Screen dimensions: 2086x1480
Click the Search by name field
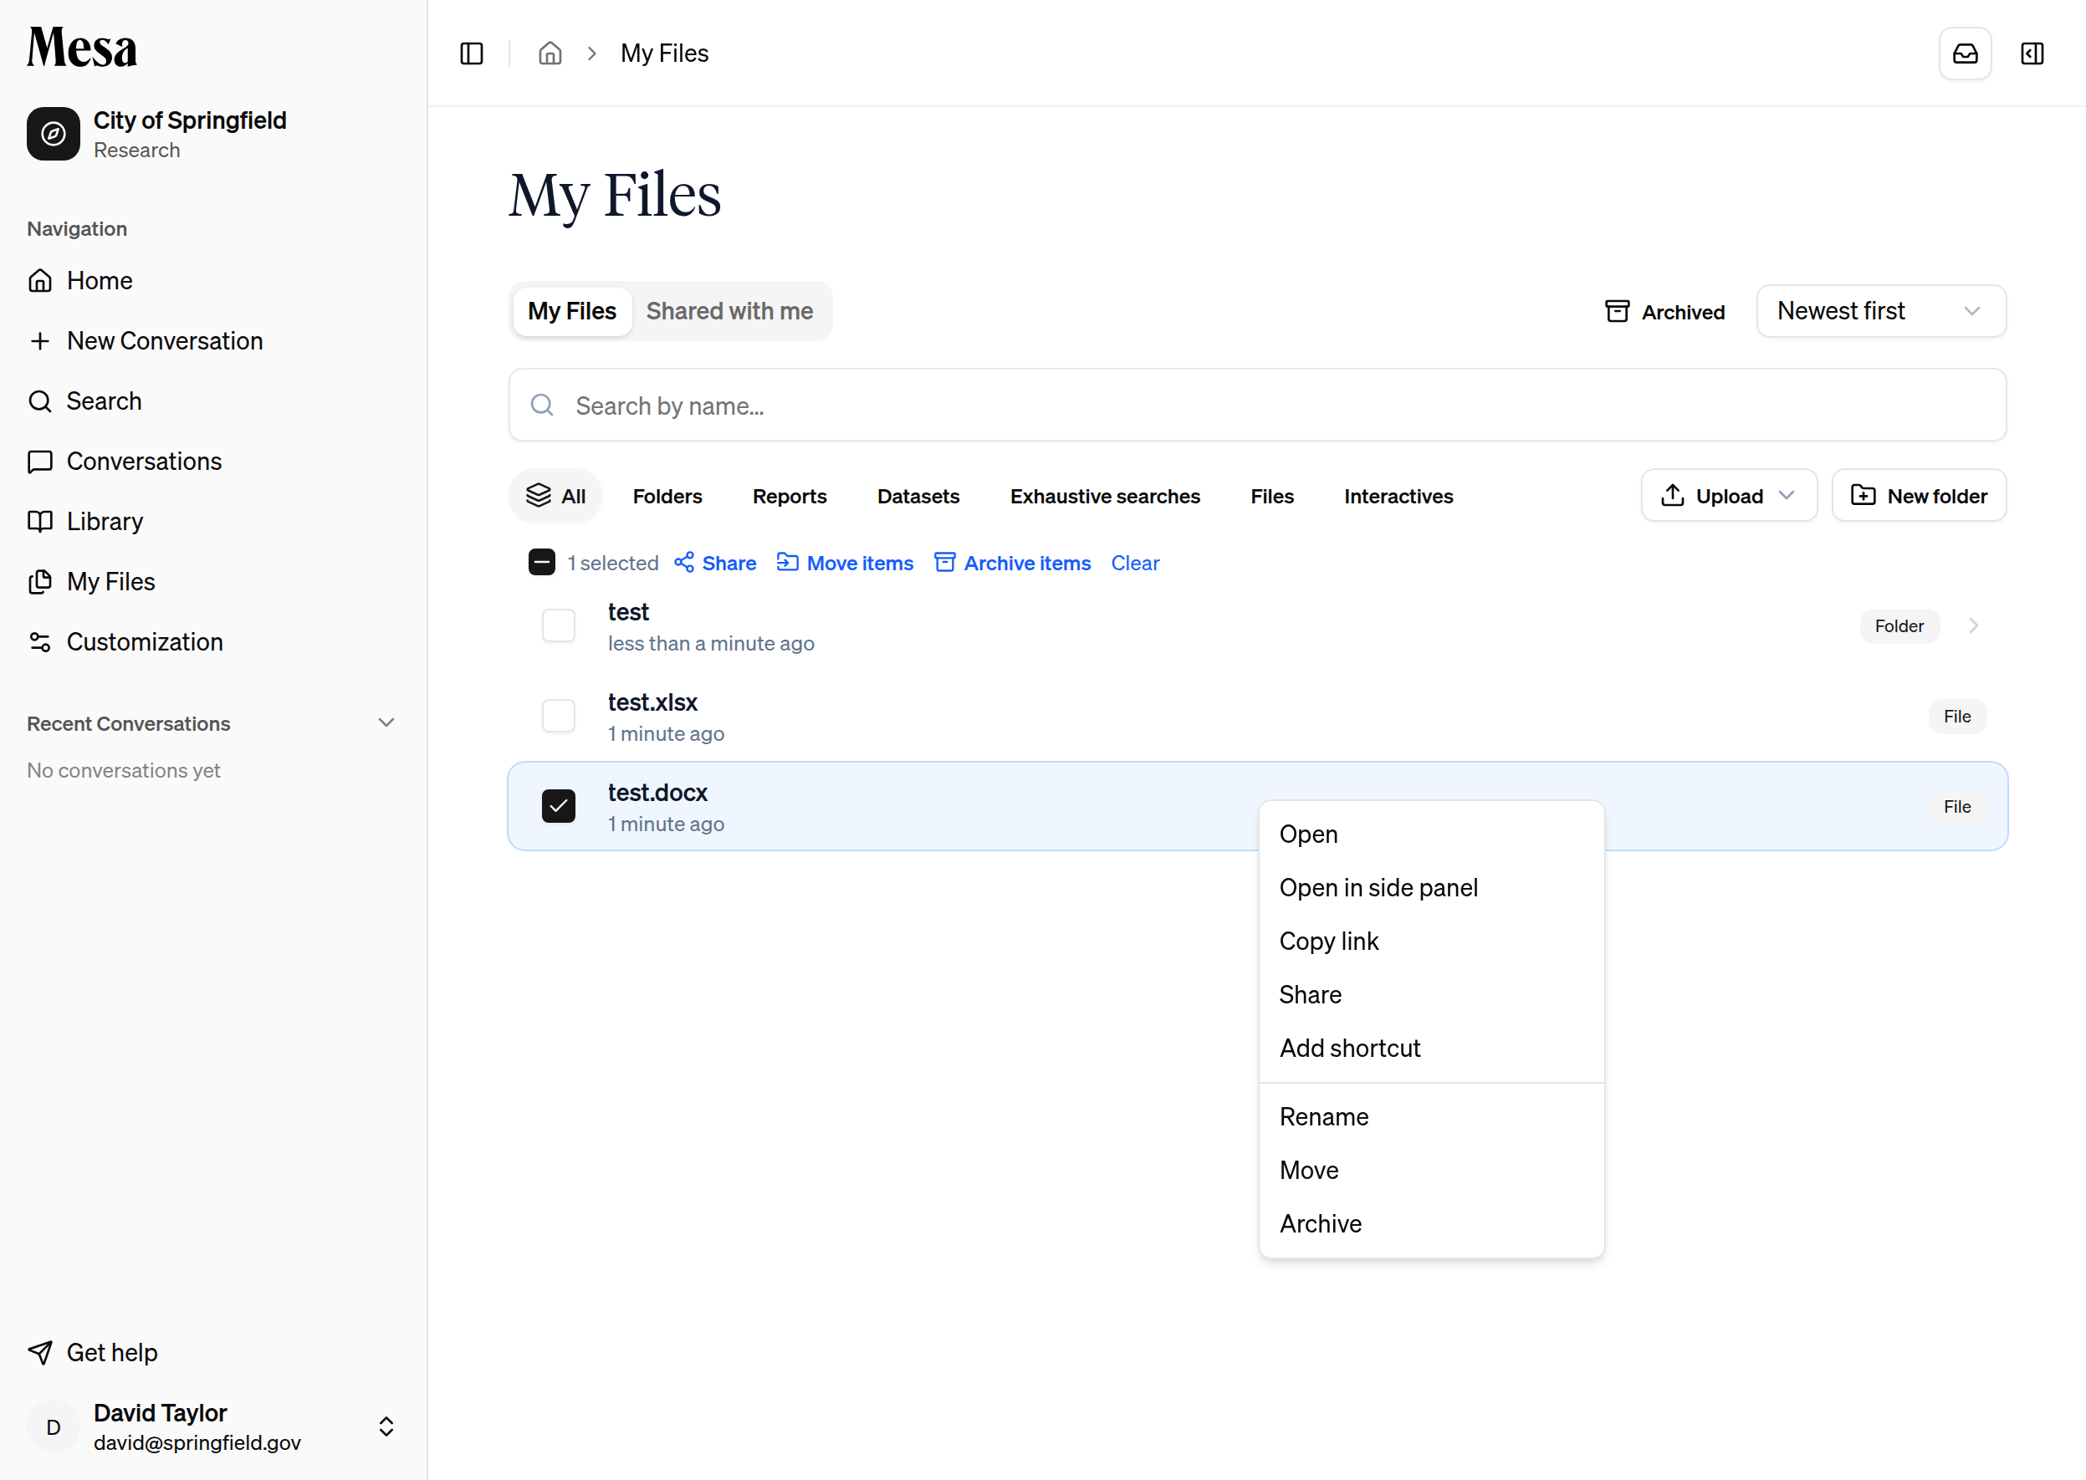pyautogui.click(x=1257, y=406)
